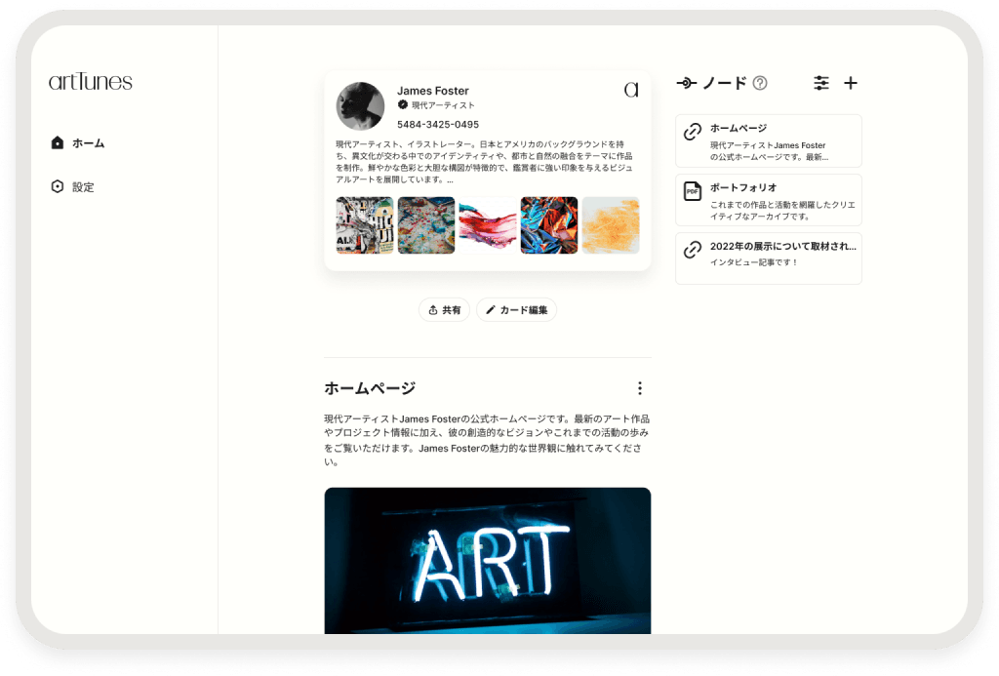Click the artTunes logo

point(91,82)
